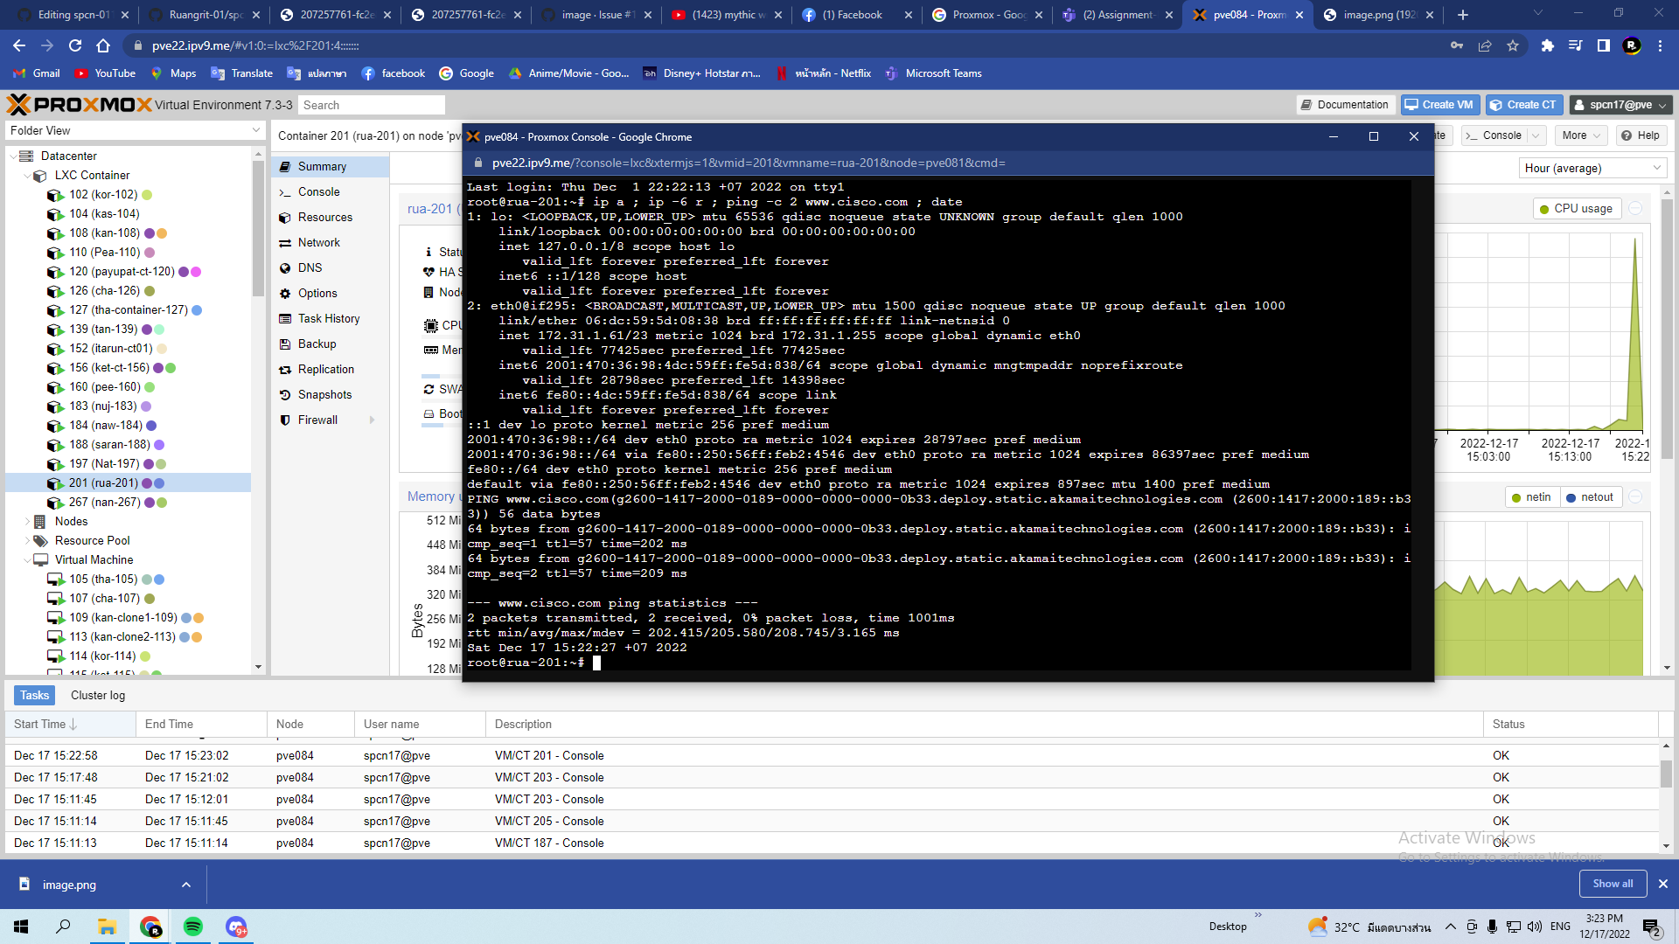Sort tasks by Start Time column
Viewport: 1679px width, 944px height.
[x=70, y=724]
